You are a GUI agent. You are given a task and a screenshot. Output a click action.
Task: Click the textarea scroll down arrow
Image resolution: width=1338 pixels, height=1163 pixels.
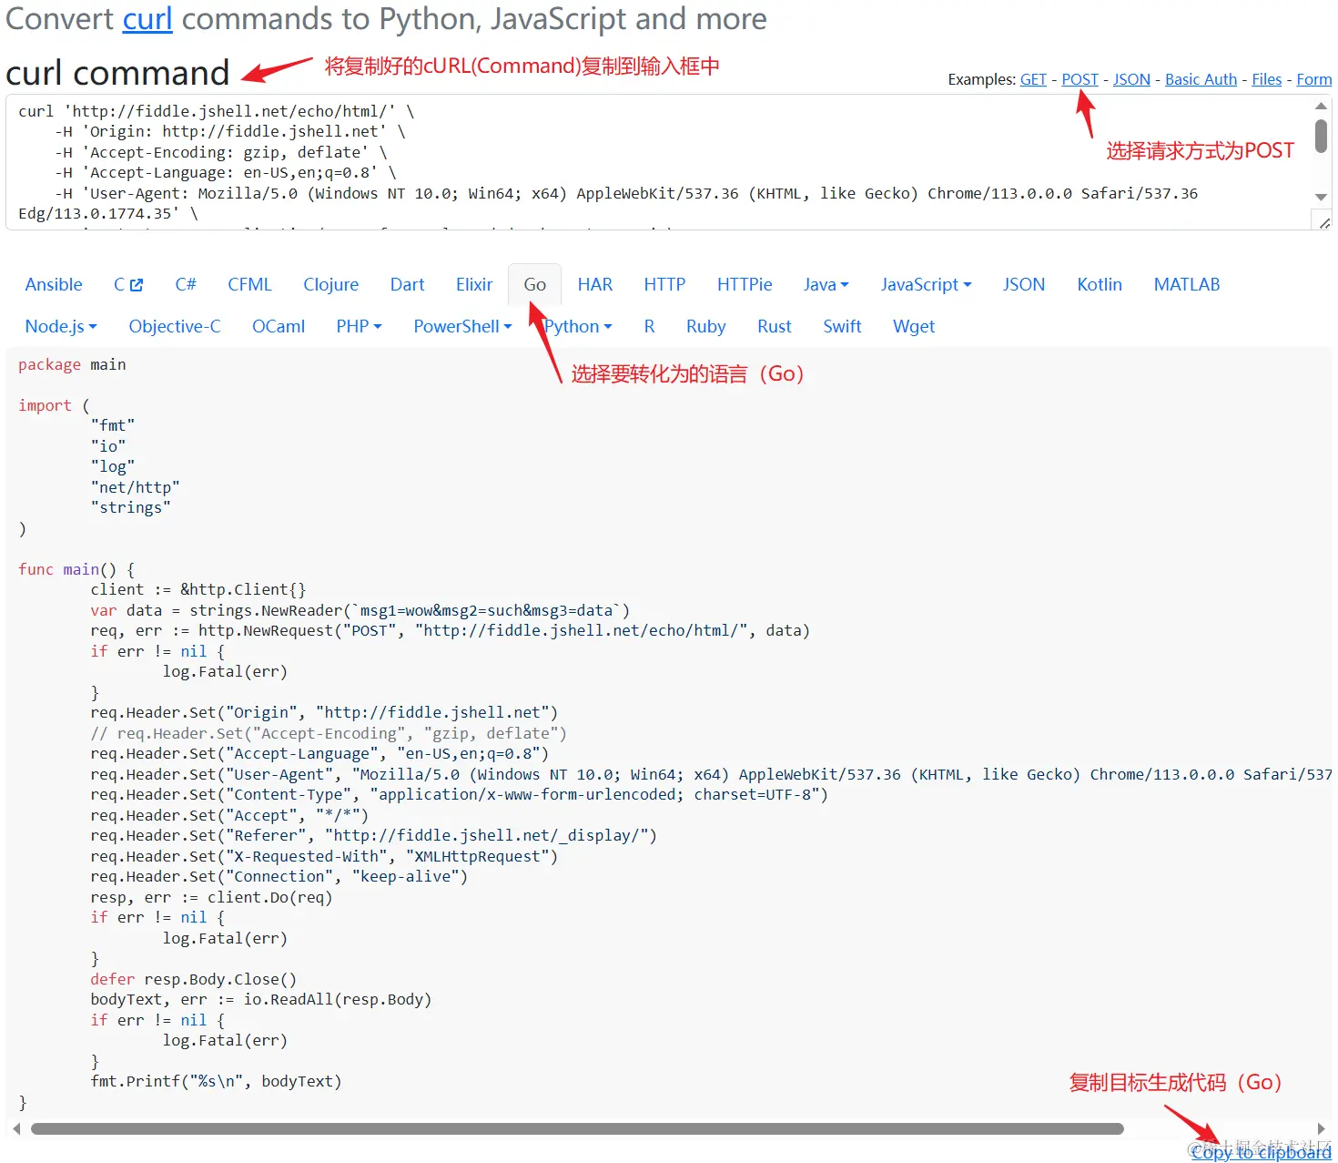pyautogui.click(x=1321, y=197)
